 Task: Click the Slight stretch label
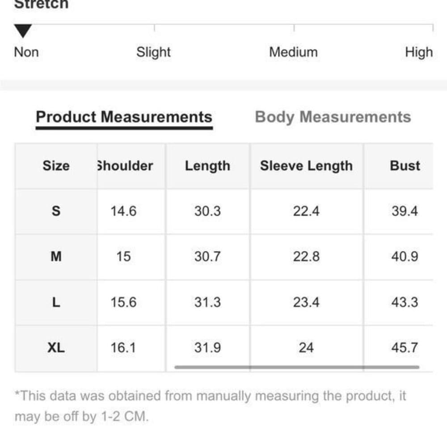[x=153, y=52]
